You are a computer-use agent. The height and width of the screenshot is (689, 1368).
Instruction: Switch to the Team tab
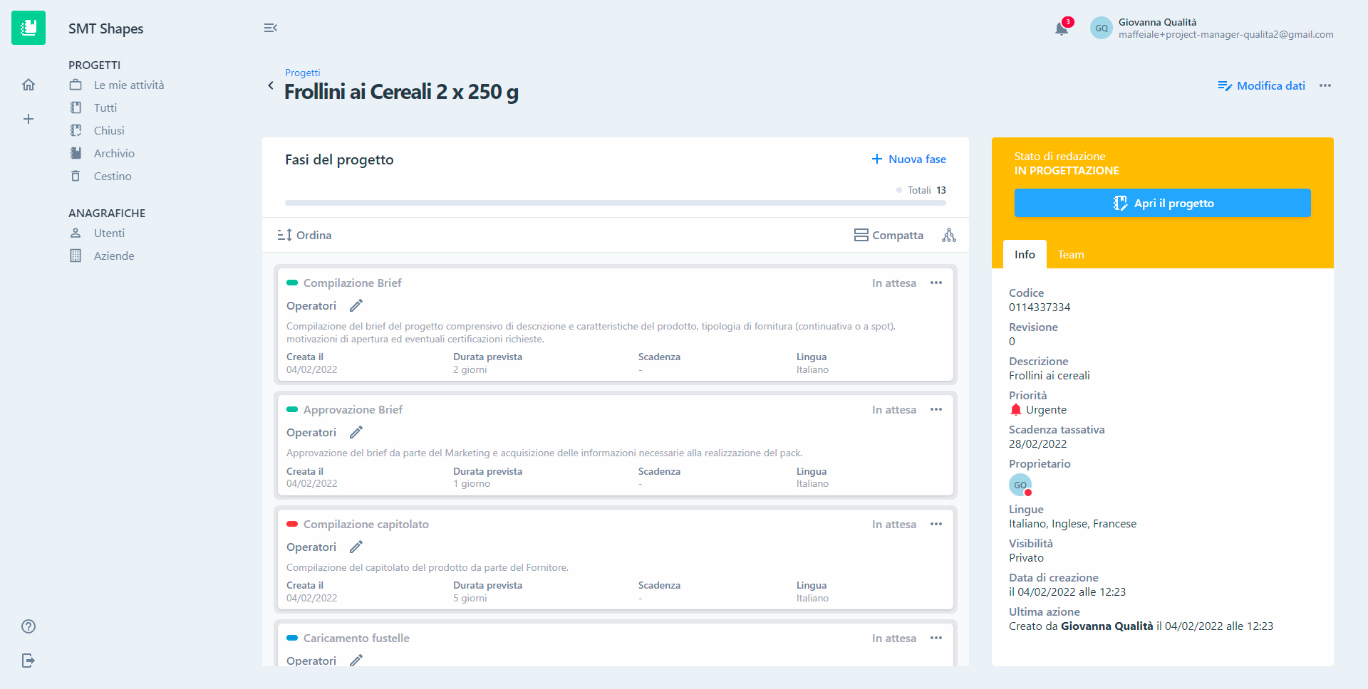pos(1071,254)
